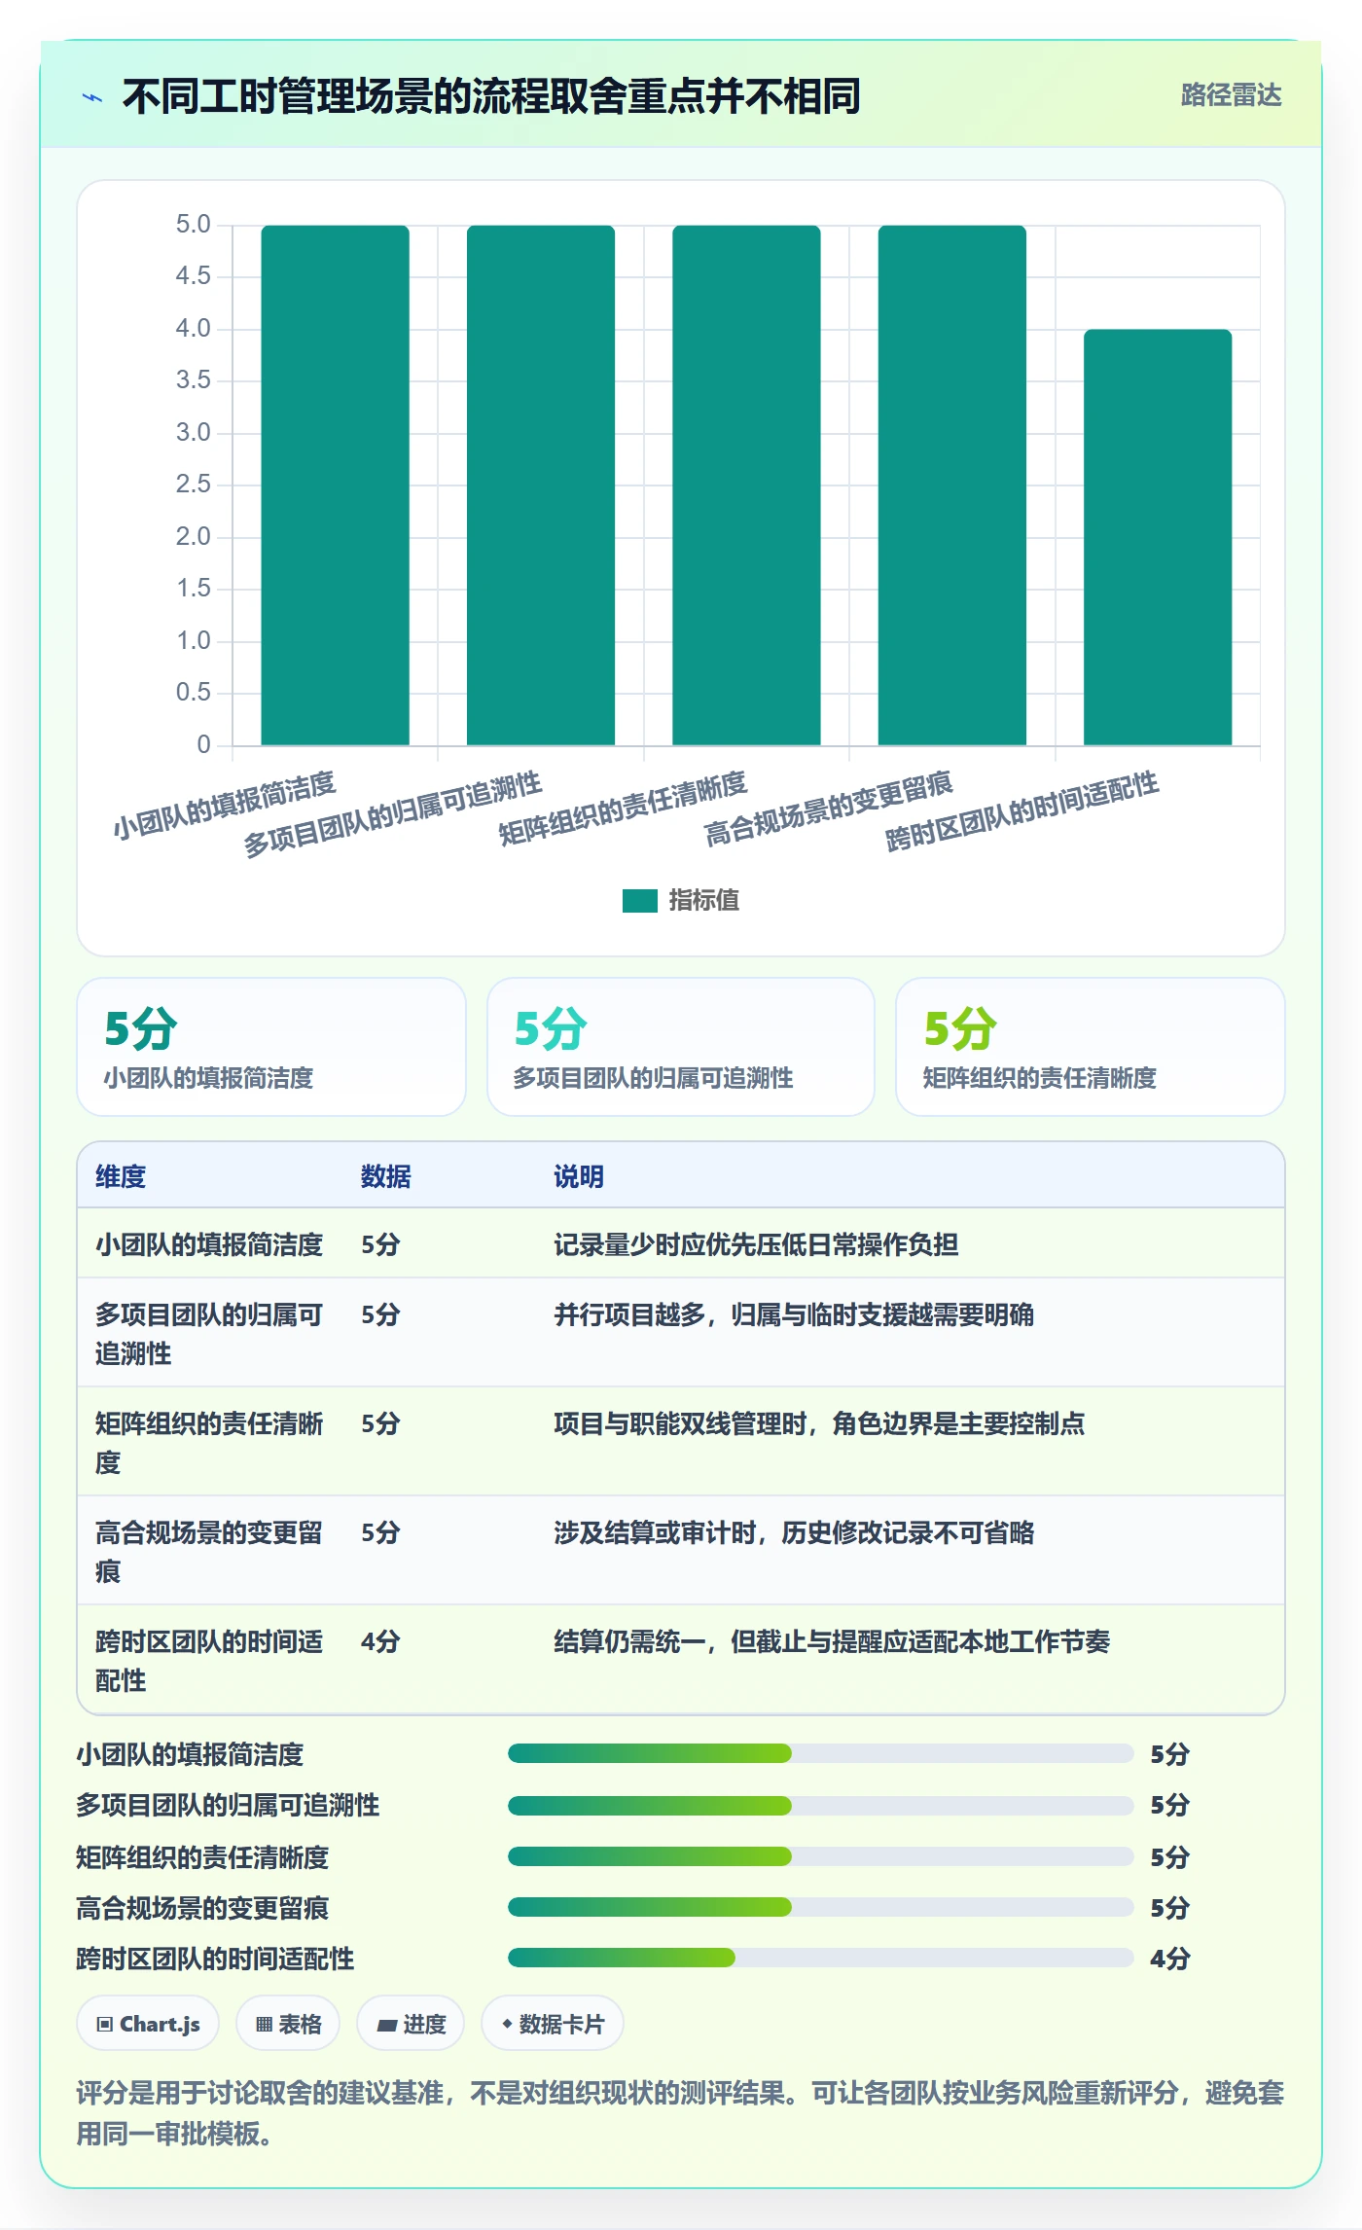Image resolution: width=1362 pixels, height=2230 pixels.
Task: Click the 进度 tag button
Action: coord(411,2024)
